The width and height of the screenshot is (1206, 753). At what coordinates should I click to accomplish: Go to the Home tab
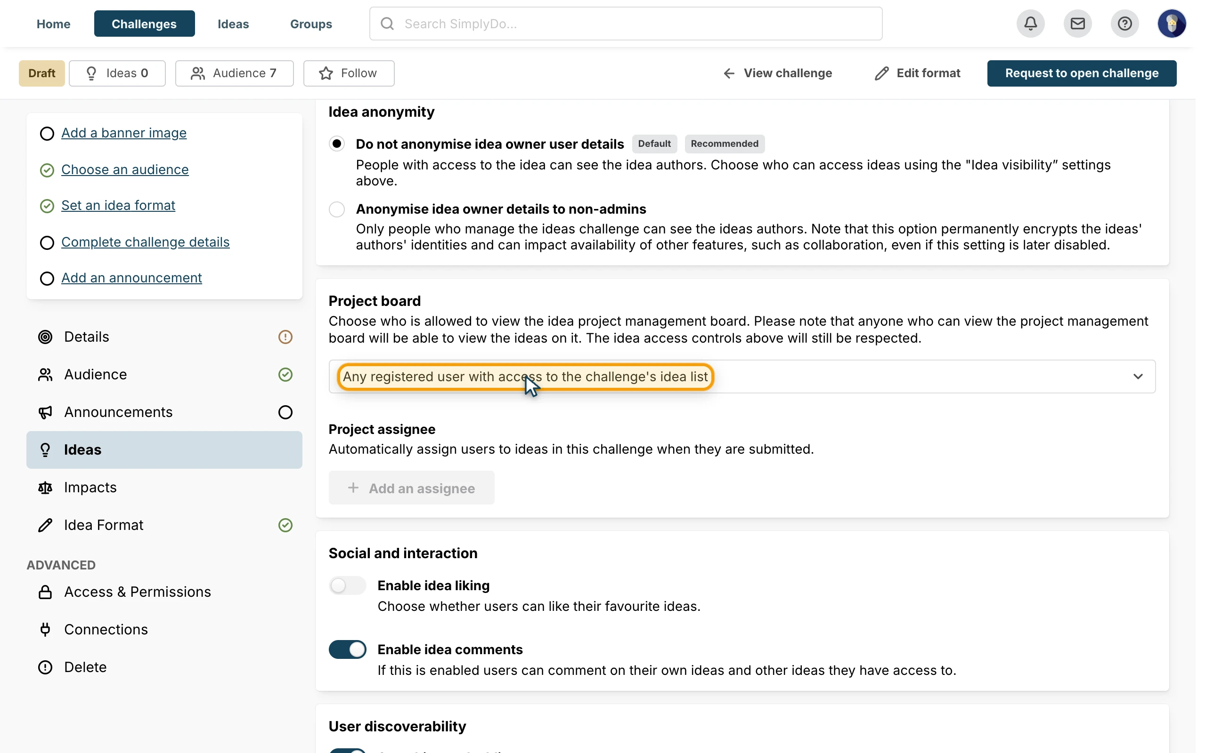click(x=53, y=24)
